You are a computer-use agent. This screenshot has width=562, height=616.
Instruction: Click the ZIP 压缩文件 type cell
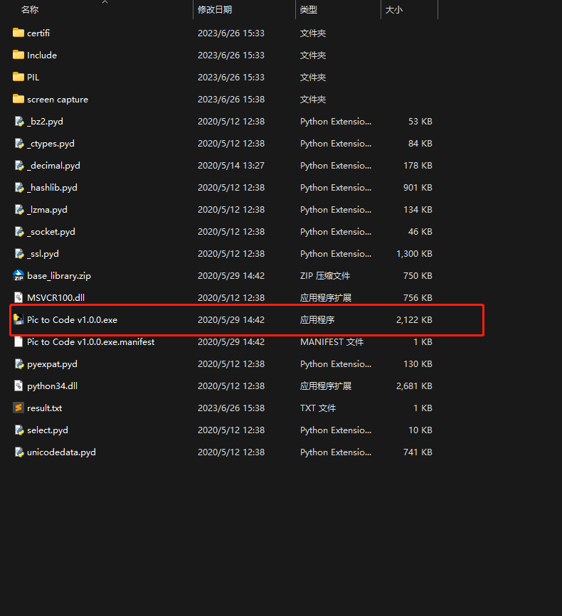325,275
